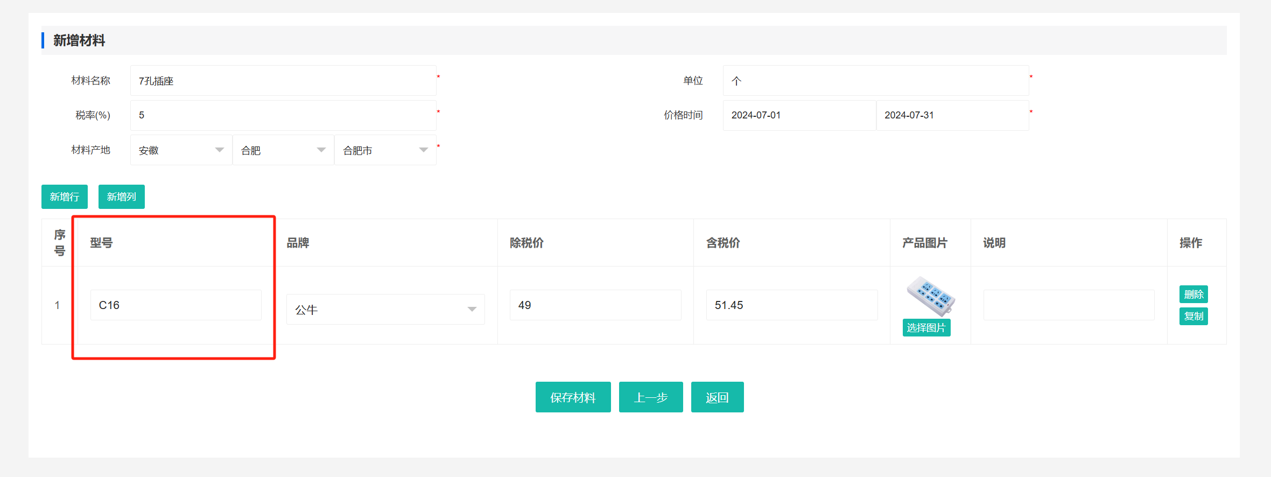Click the 单位 input field
The image size is (1271, 477).
(x=875, y=81)
